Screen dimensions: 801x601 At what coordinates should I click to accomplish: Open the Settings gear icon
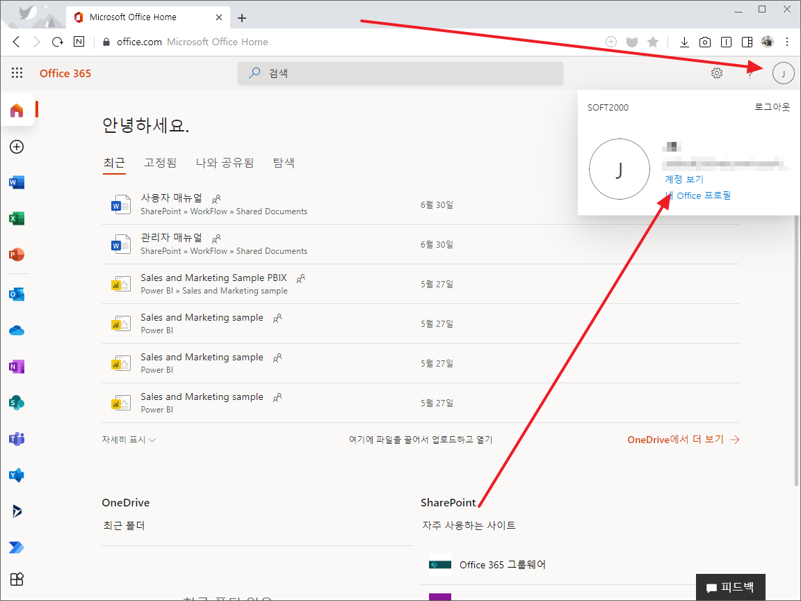[x=717, y=73]
